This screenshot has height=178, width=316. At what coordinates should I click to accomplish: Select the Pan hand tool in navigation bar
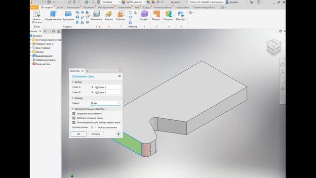(282, 74)
